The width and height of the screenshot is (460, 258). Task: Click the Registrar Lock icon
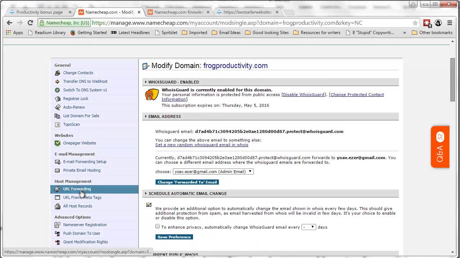click(57, 99)
